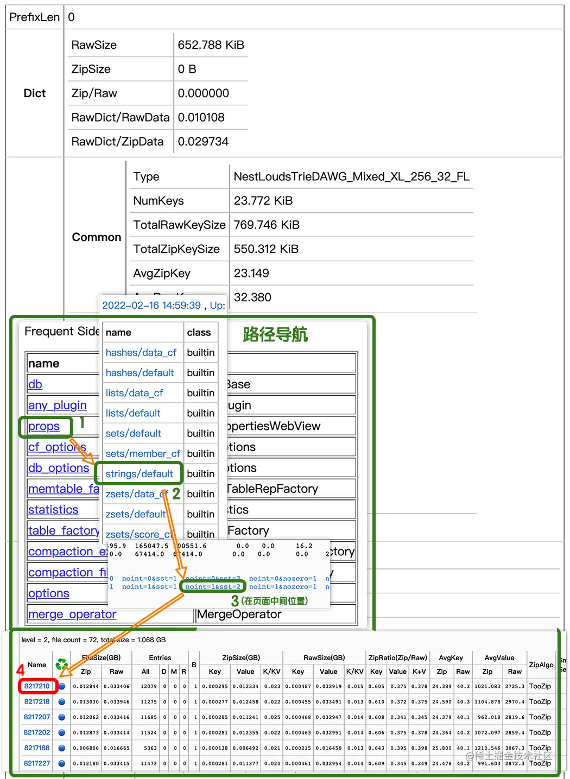Click the ZipAlgo column header
570x779 pixels.
click(541, 665)
